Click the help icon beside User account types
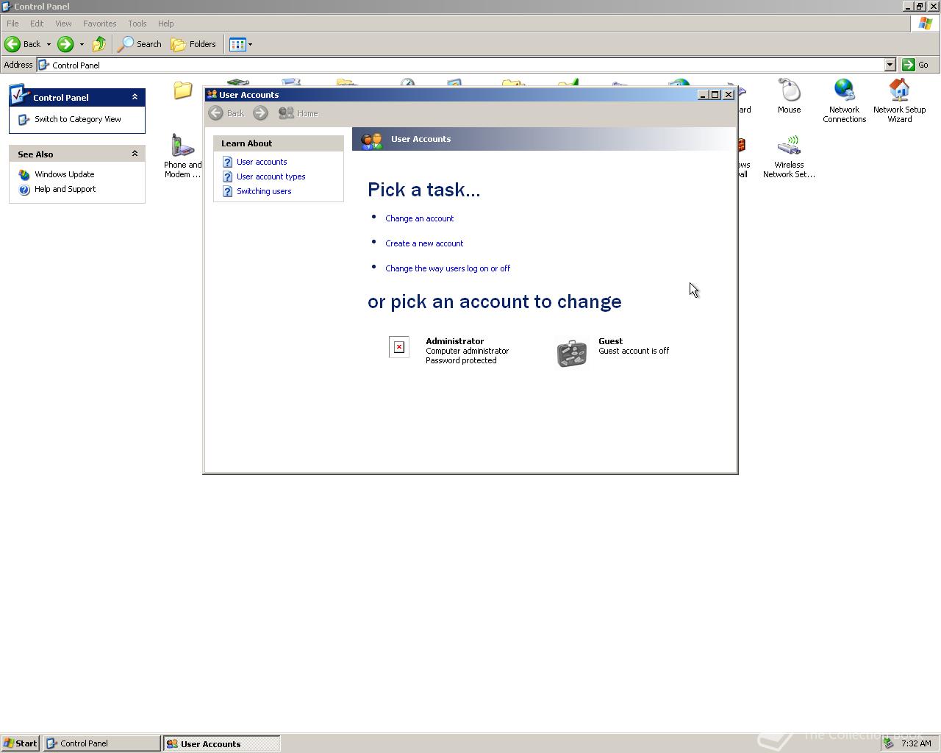This screenshot has width=941, height=753. coord(227,176)
